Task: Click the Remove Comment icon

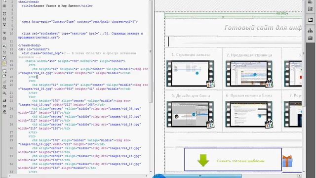Action: [x=4, y=76]
